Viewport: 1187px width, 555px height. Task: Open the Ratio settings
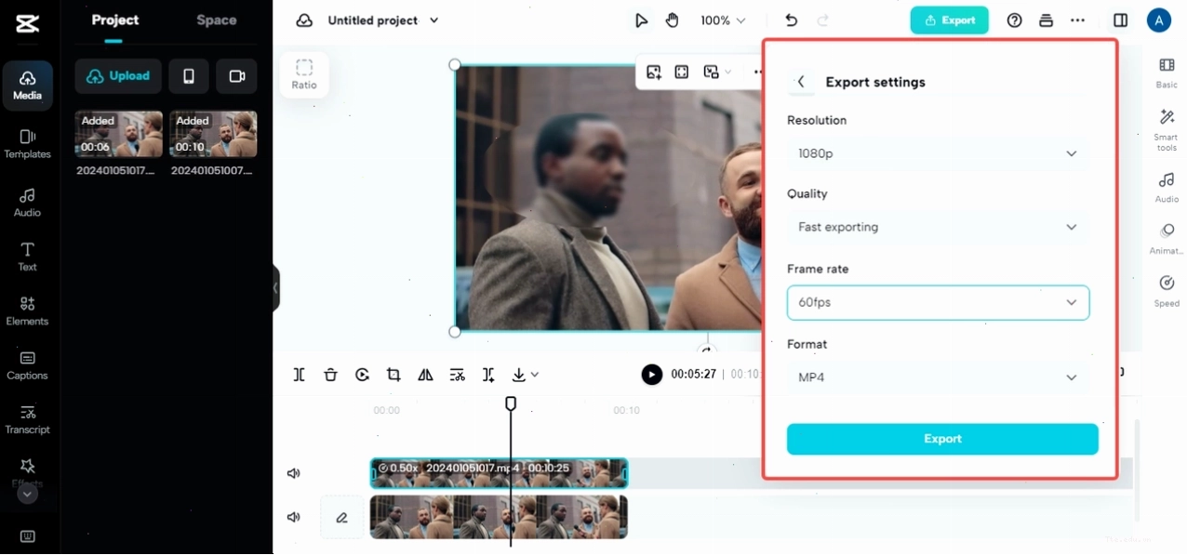304,74
